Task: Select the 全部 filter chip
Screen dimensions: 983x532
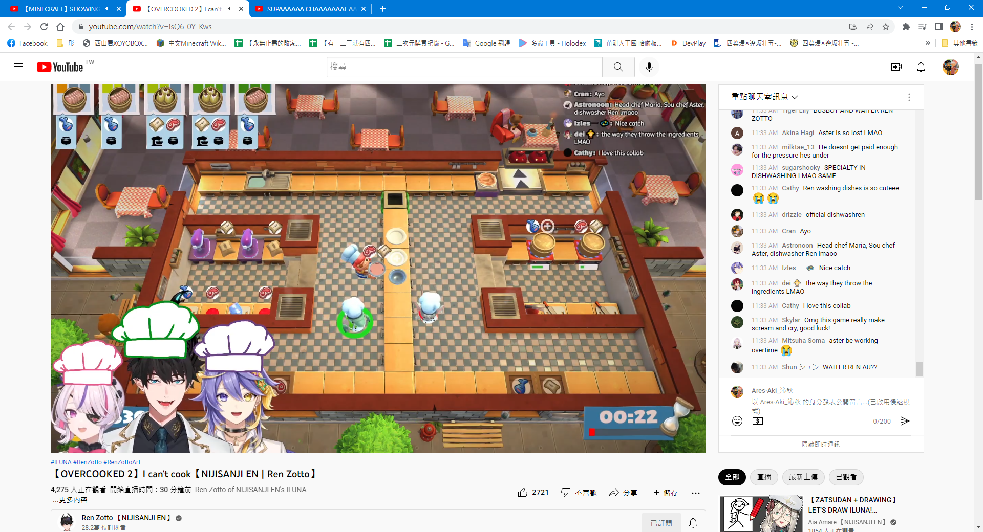Action: pyautogui.click(x=732, y=477)
